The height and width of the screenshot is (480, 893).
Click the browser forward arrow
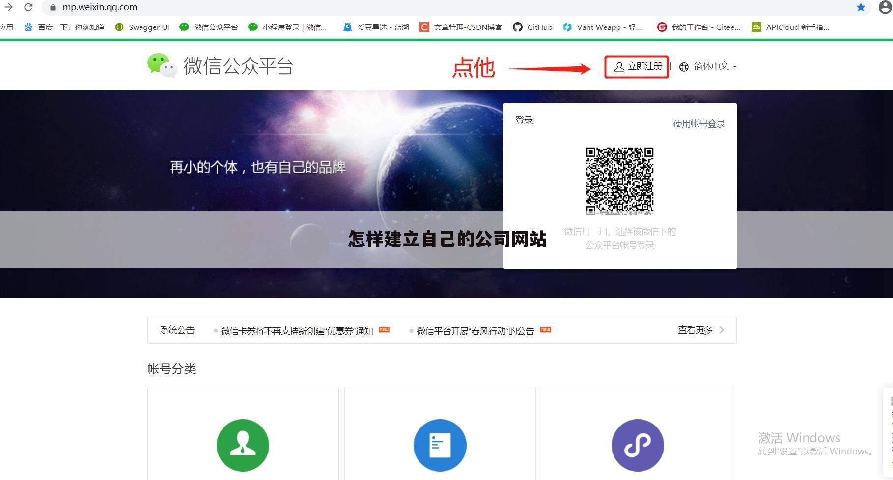8,7
